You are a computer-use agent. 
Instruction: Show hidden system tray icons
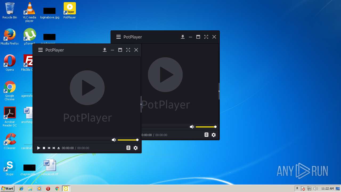point(297,189)
